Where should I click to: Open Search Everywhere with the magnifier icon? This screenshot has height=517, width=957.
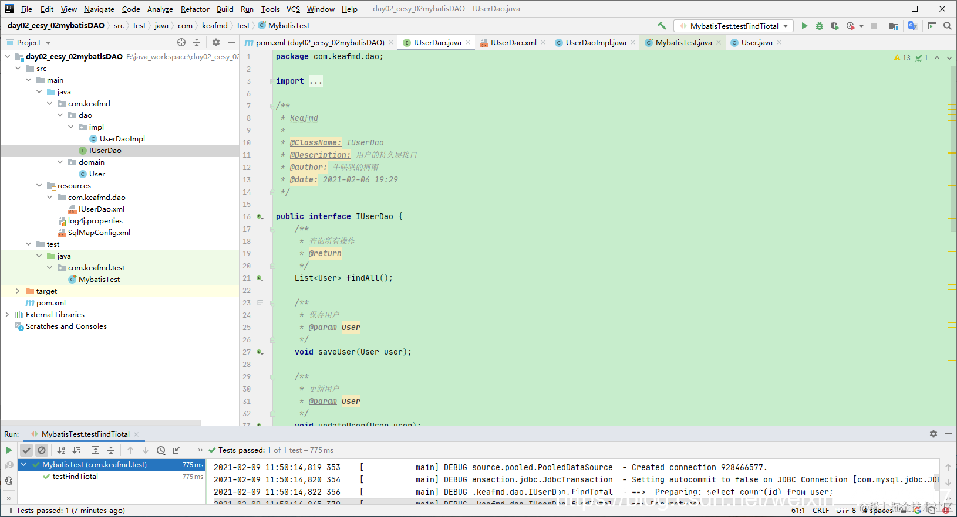[x=948, y=26]
